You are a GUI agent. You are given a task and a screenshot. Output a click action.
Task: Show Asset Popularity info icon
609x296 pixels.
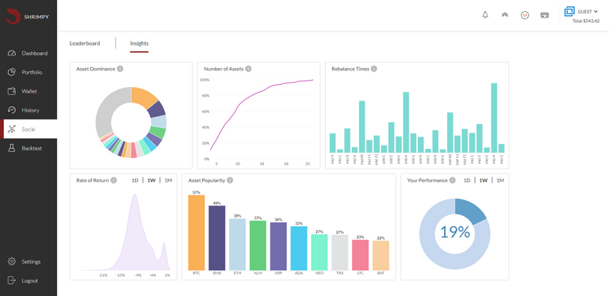tap(230, 180)
